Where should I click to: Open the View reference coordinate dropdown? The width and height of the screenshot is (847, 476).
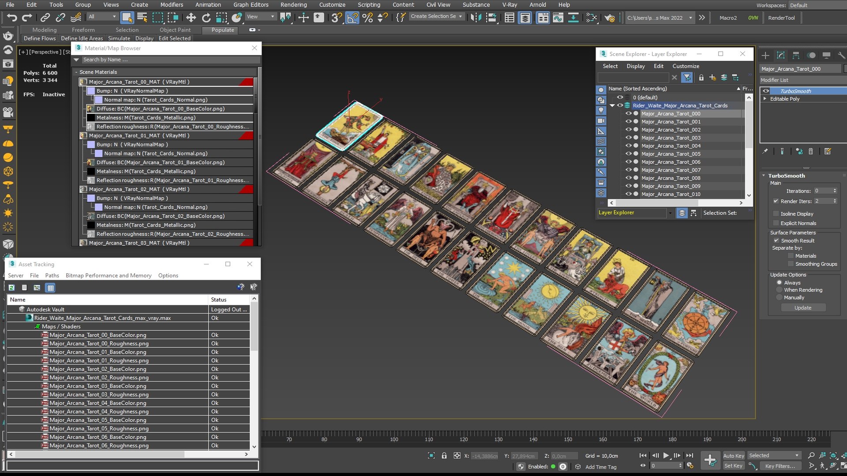click(272, 16)
